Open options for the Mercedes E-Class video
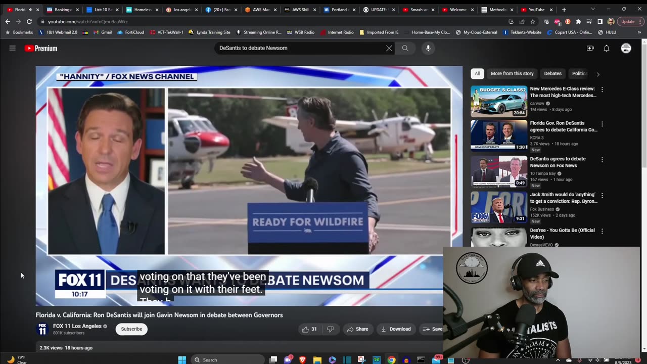Image resolution: width=647 pixels, height=364 pixels. [x=602, y=89]
